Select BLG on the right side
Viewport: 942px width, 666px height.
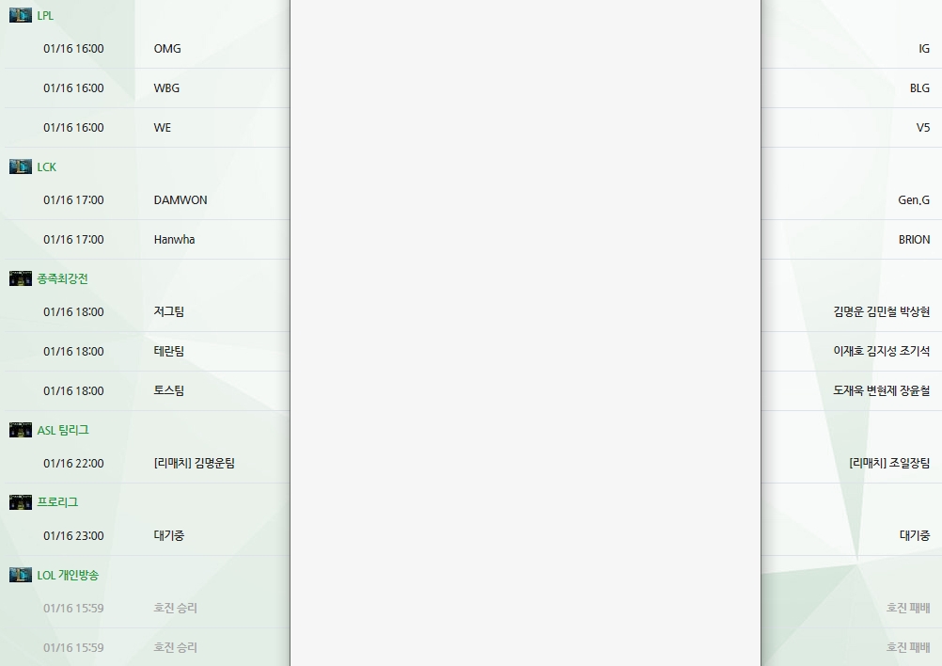[918, 88]
